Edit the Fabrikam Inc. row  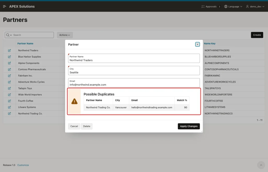tap(9, 76)
